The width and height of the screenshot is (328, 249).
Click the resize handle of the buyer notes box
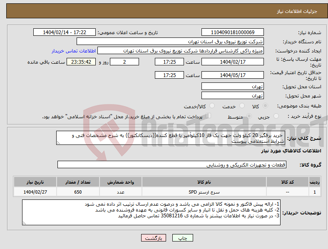(24, 223)
